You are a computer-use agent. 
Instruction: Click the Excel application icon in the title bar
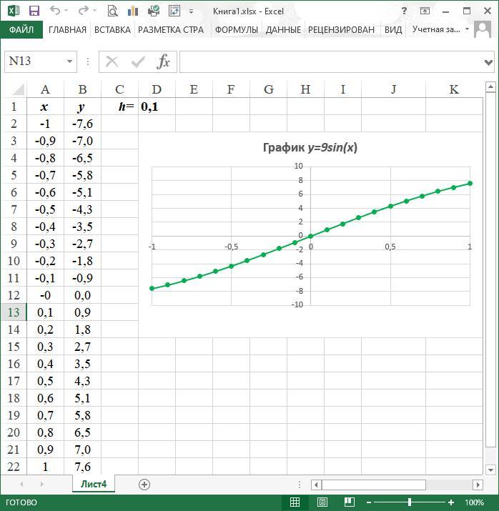coord(14,11)
